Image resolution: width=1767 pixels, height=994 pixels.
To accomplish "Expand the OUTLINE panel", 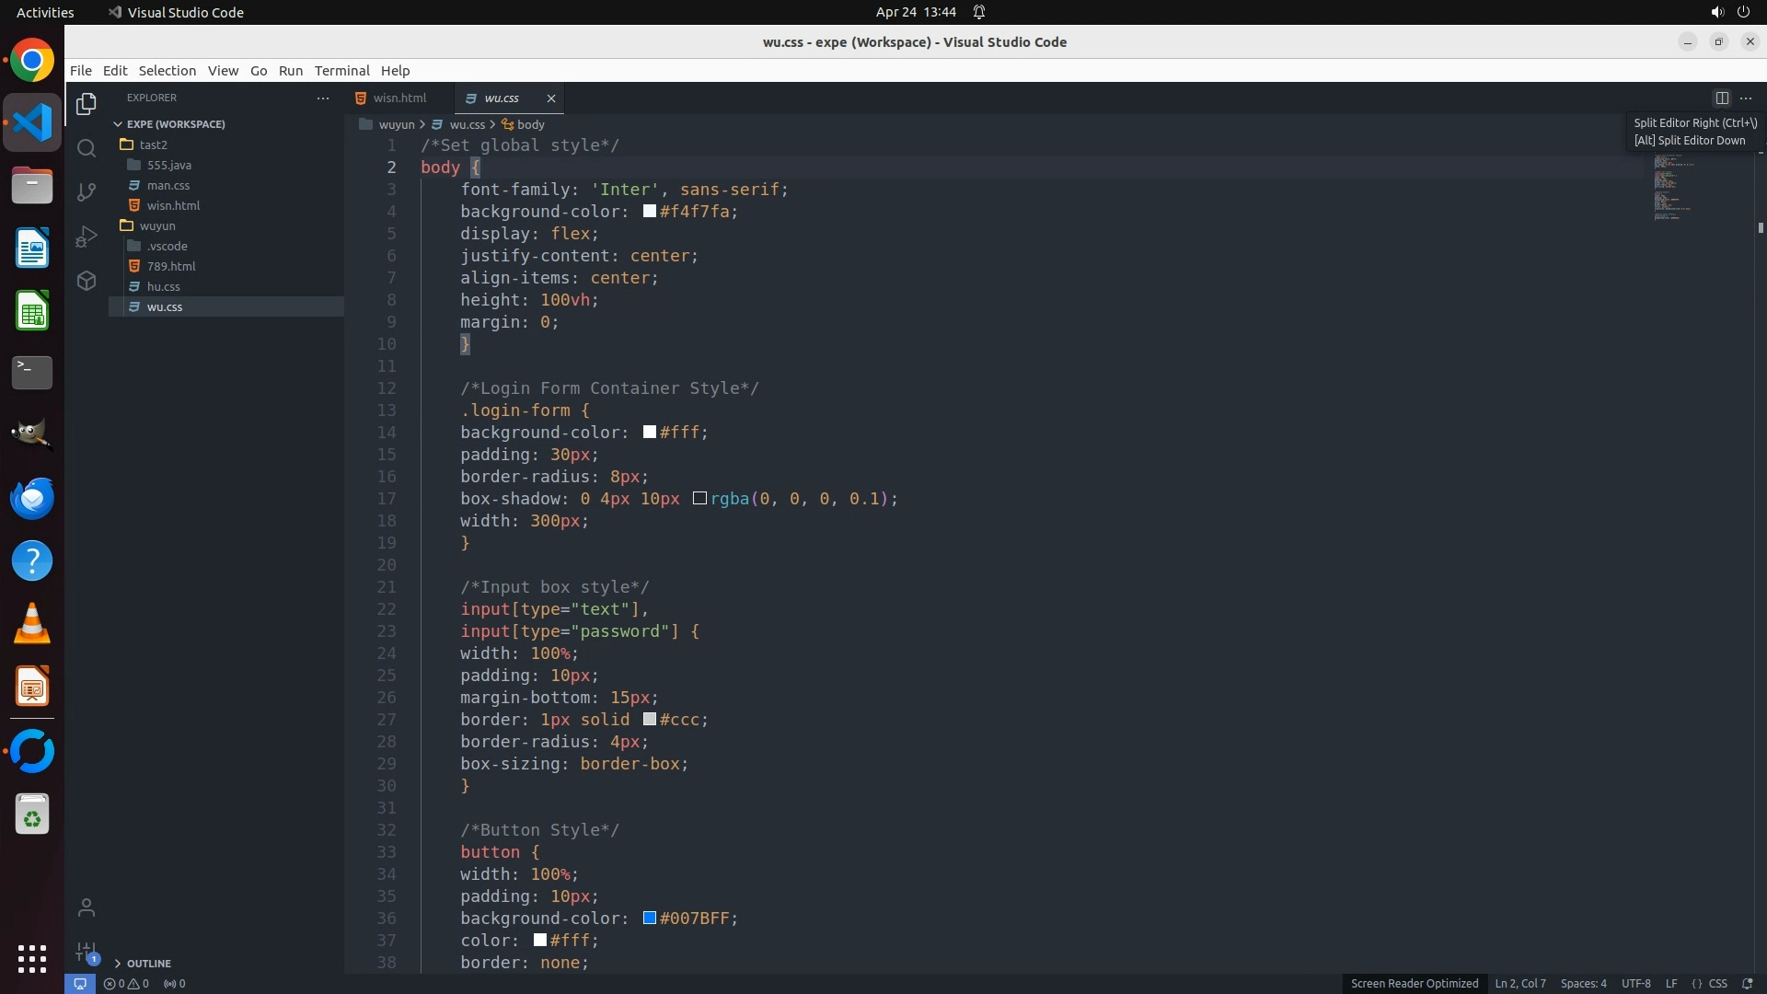I will (x=148, y=963).
